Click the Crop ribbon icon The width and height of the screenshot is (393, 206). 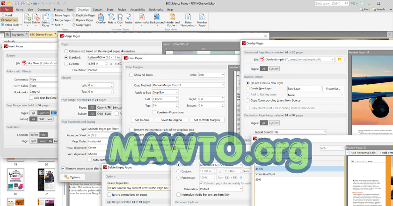pyautogui.click(x=120, y=19)
